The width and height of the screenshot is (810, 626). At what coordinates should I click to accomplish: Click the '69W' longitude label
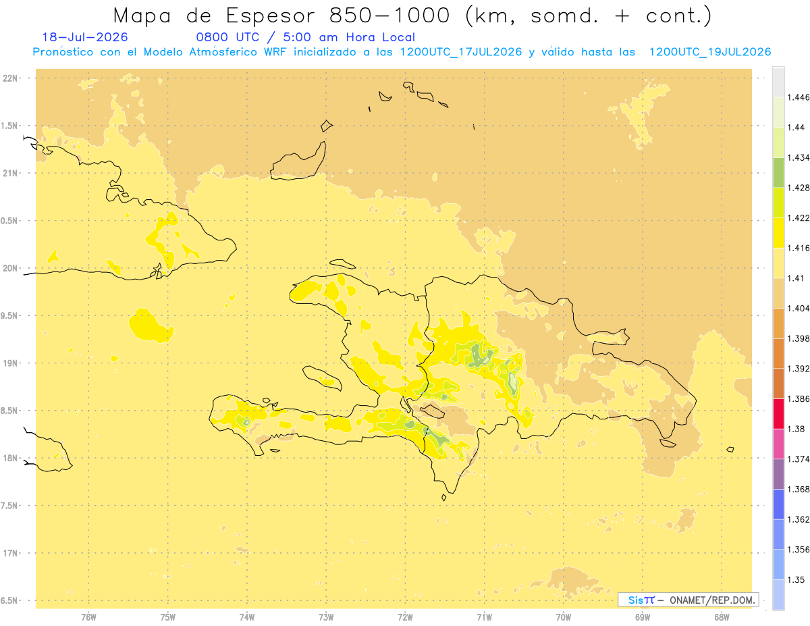click(643, 617)
